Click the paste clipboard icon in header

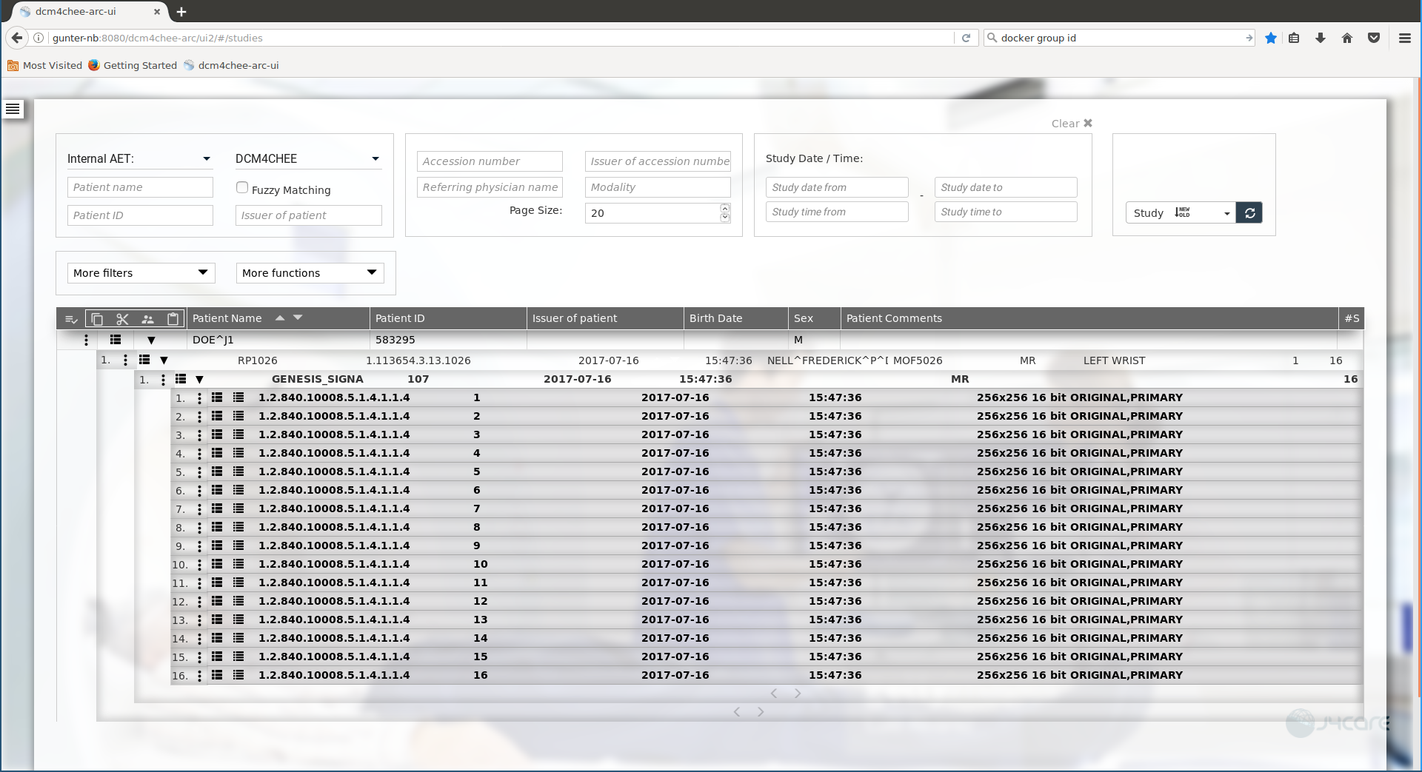pyautogui.click(x=173, y=319)
